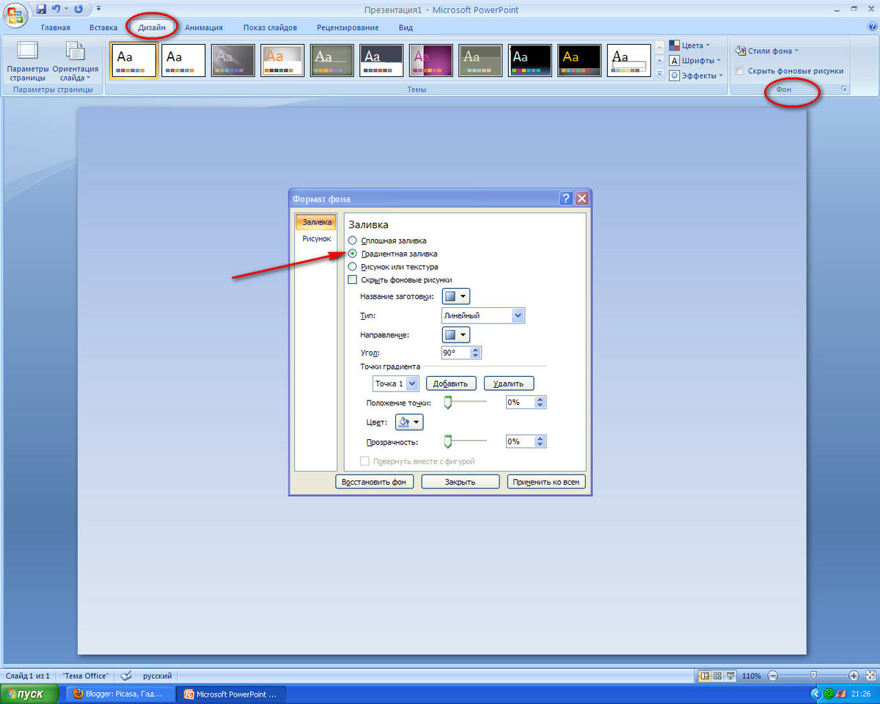Screen dimensions: 880x704
Task: Open the Colors (Цвета) theme menu
Action: [x=689, y=45]
